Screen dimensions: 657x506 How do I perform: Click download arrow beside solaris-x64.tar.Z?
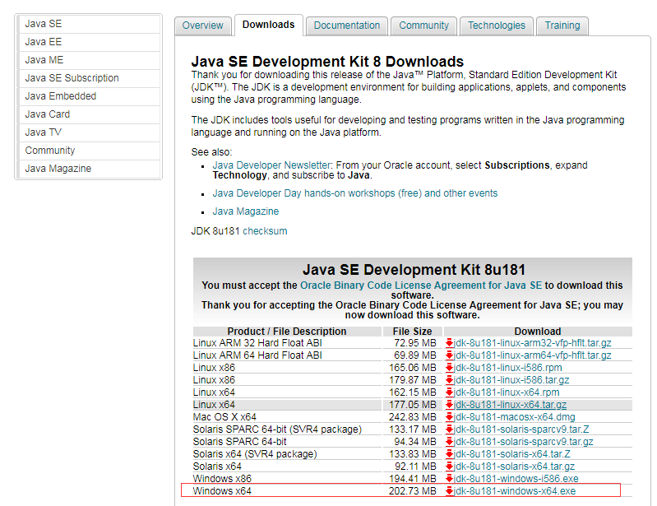(449, 454)
